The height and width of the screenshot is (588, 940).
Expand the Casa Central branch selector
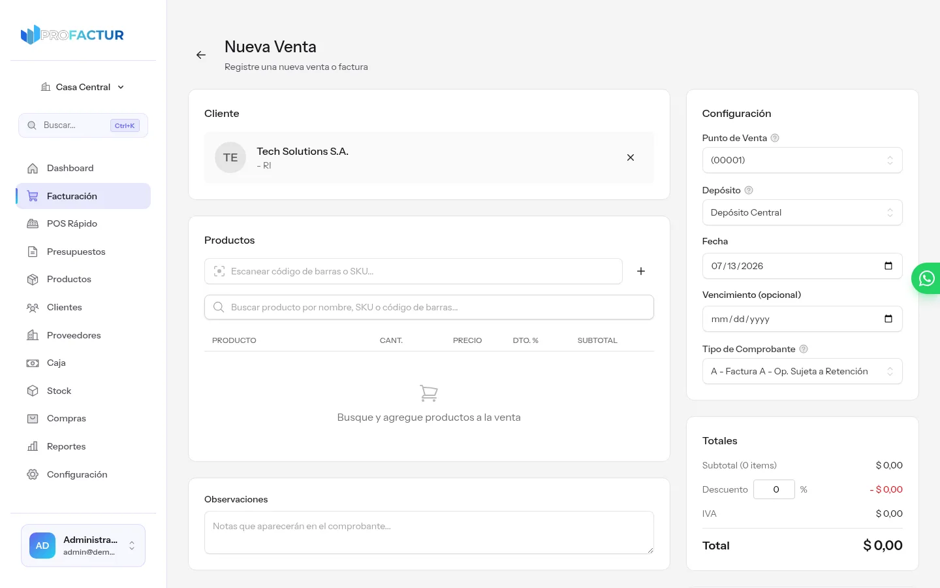click(x=83, y=87)
